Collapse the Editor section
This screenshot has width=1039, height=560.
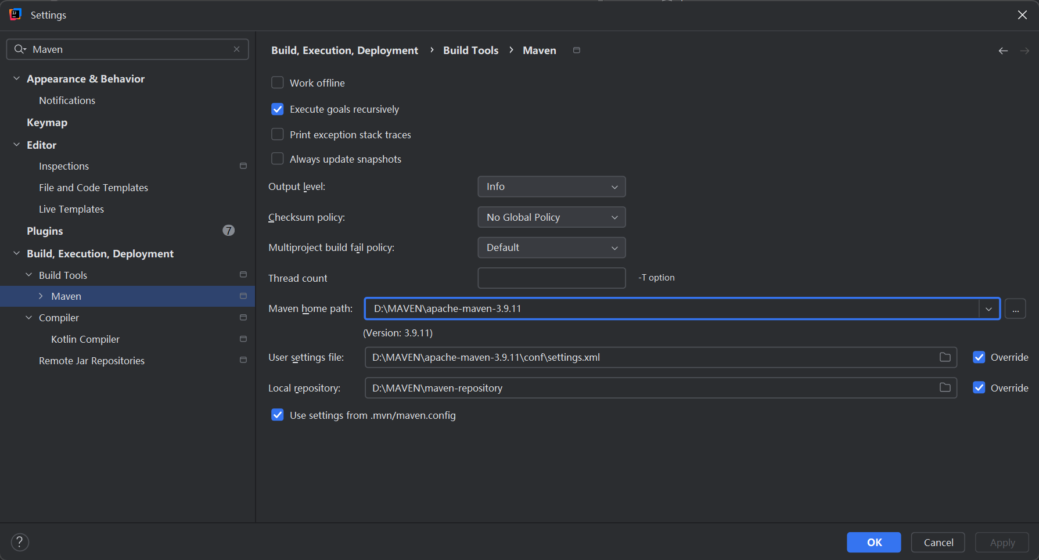(16, 145)
